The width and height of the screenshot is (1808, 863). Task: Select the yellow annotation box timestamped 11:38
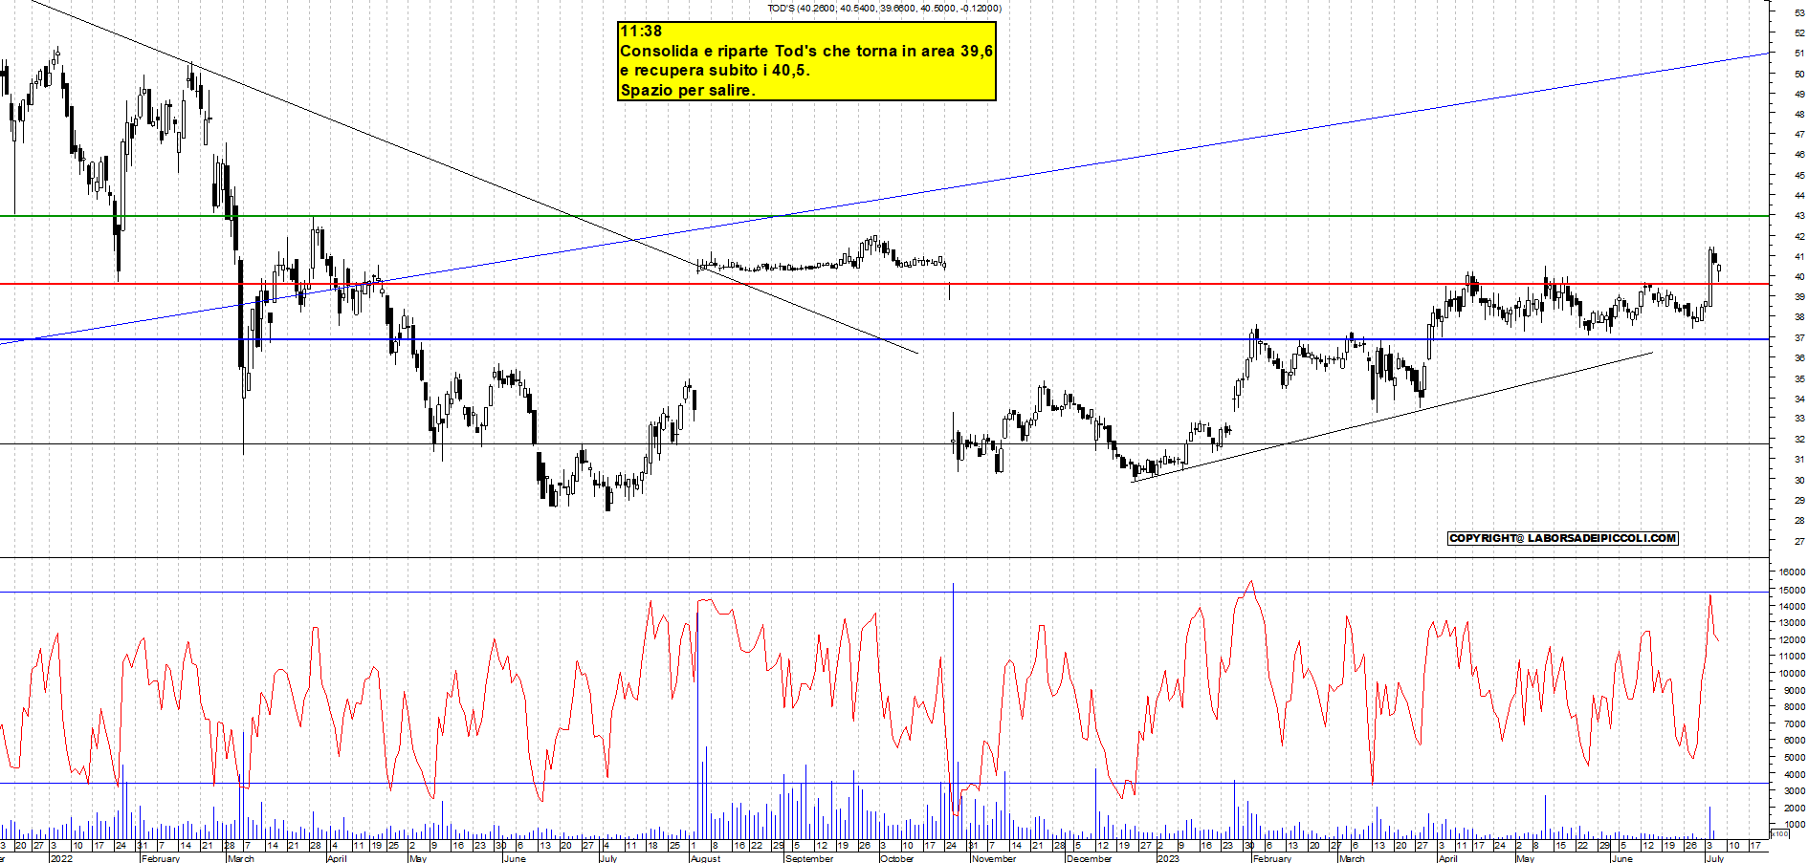point(807,61)
